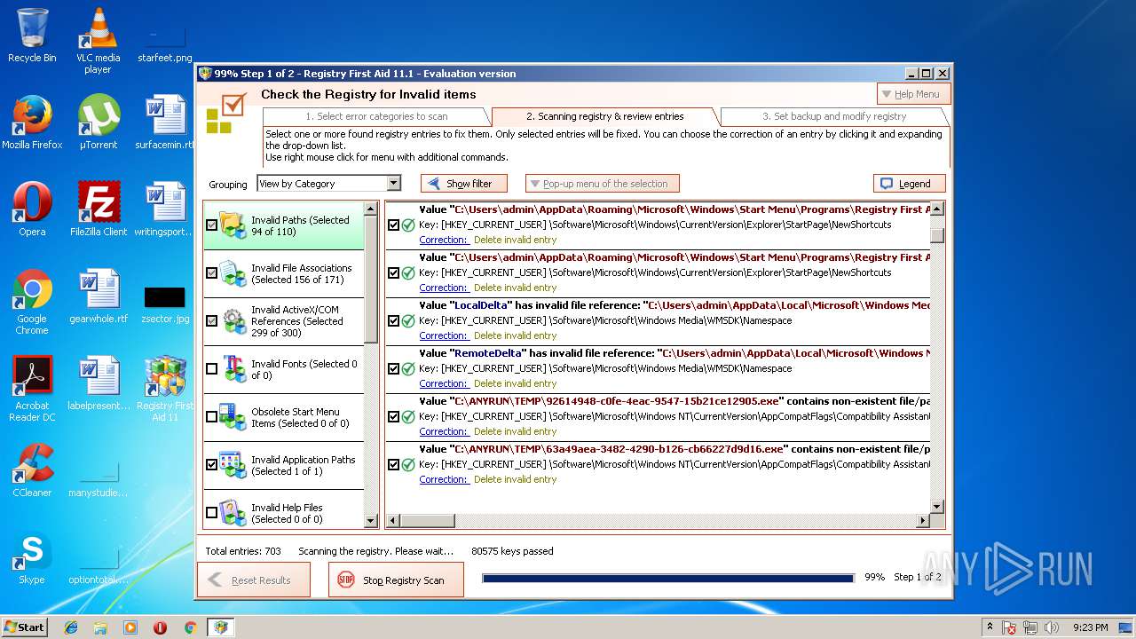Image resolution: width=1136 pixels, height=639 pixels.
Task: Switch to Set backup and modify registry tab
Action: point(834,116)
